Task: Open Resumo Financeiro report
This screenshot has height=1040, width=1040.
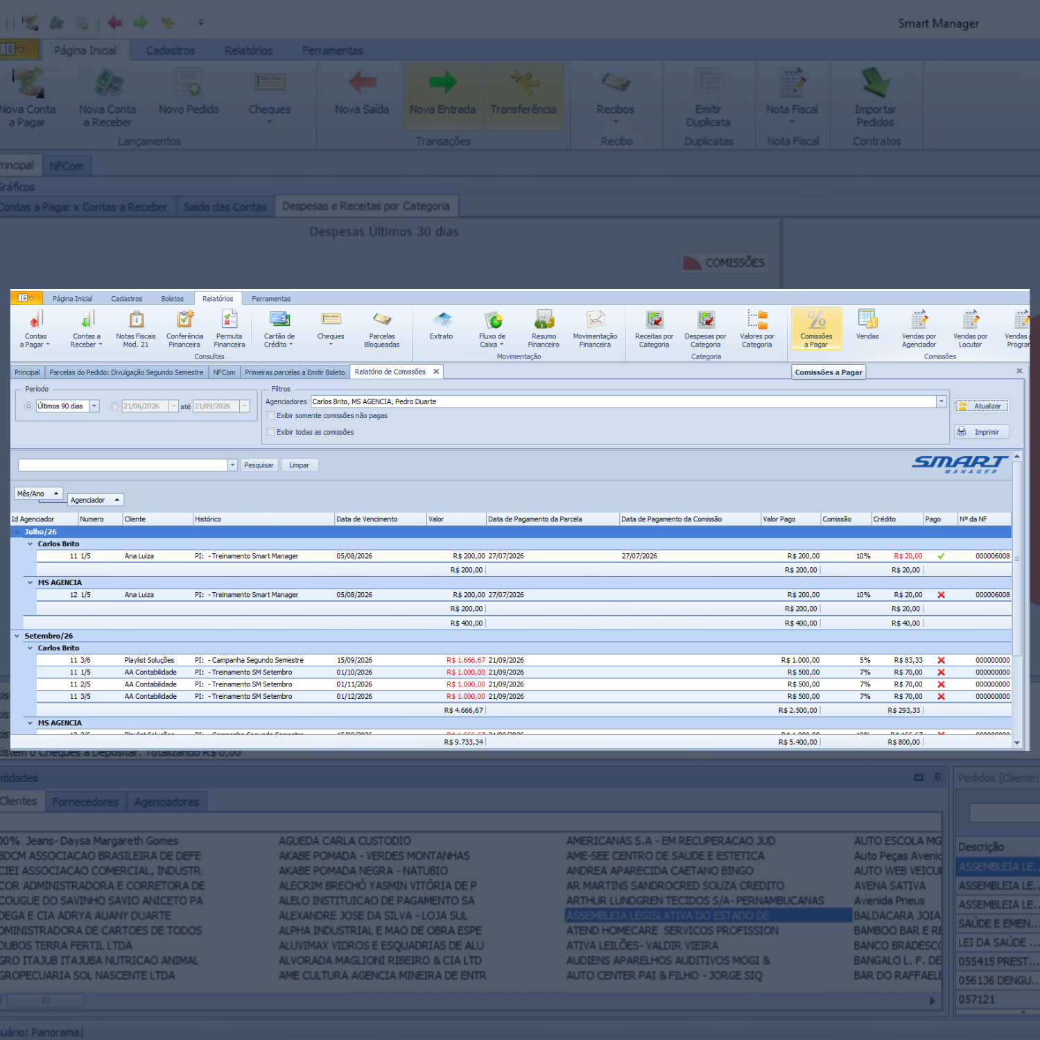Action: pos(544,329)
